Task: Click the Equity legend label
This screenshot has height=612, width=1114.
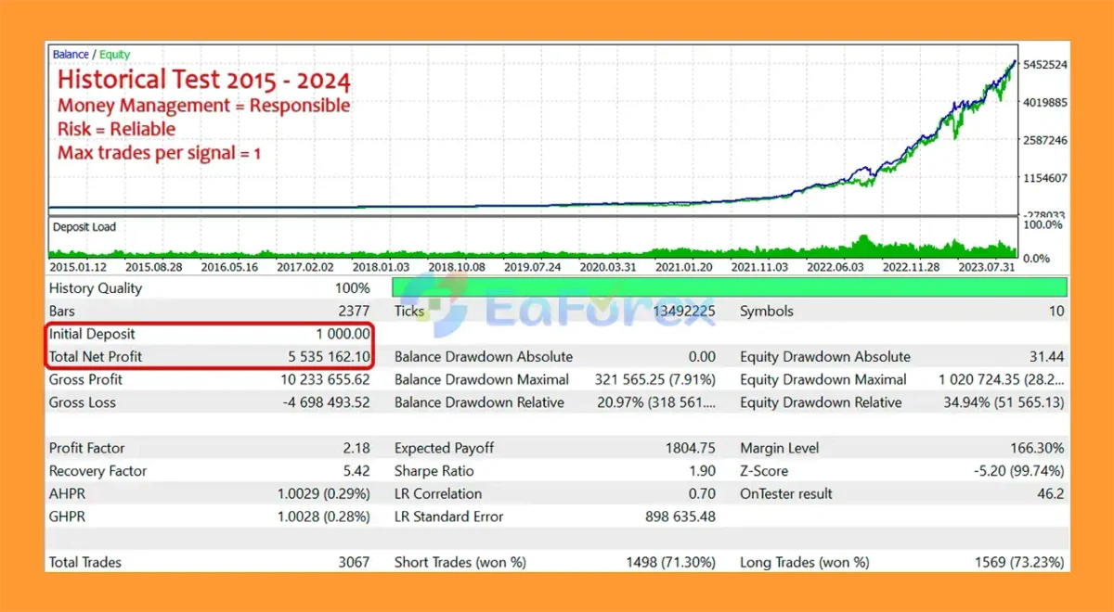Action: coord(115,55)
